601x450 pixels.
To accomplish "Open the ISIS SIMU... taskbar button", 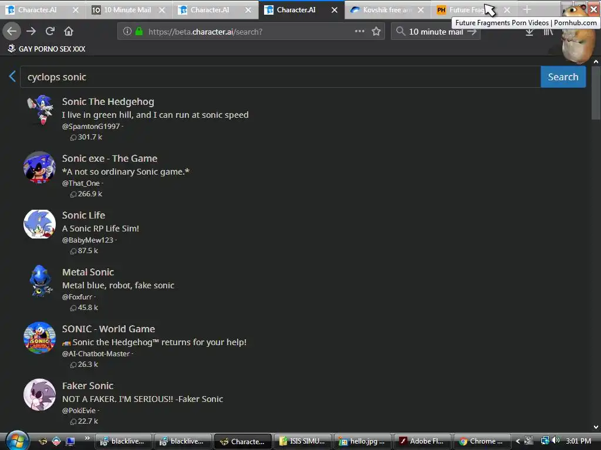I will [302, 441].
